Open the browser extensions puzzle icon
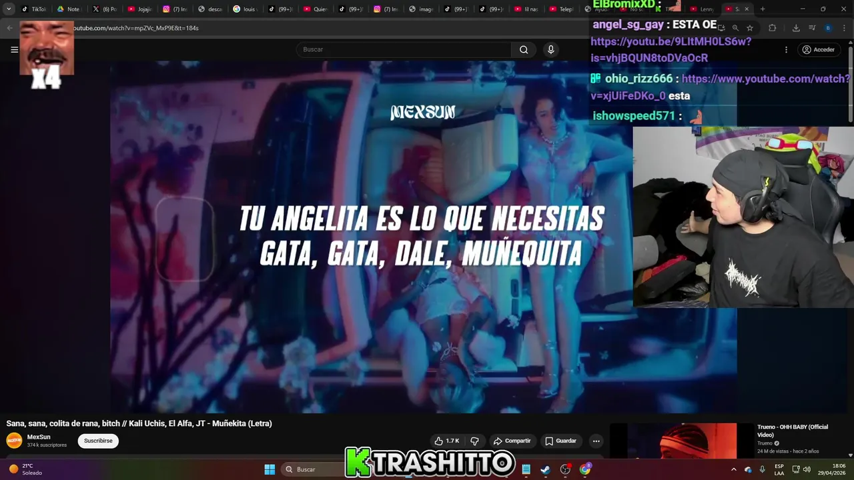Image resolution: width=854 pixels, height=480 pixels. 772,28
